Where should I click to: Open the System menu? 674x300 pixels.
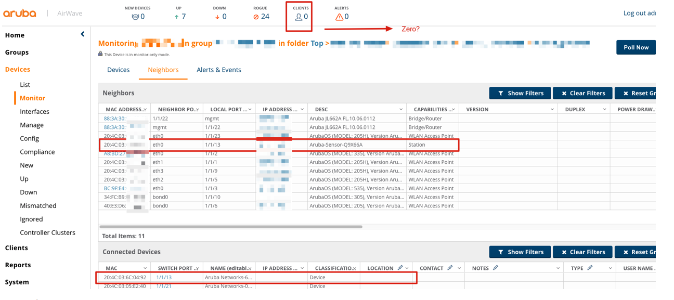(17, 282)
